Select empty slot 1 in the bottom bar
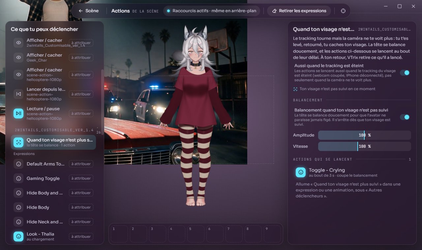The image size is (422, 250). pyautogui.click(x=119, y=234)
